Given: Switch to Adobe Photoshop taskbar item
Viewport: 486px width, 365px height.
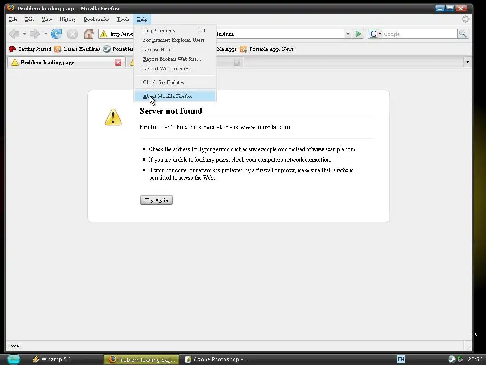Looking at the screenshot, I should click(x=217, y=359).
